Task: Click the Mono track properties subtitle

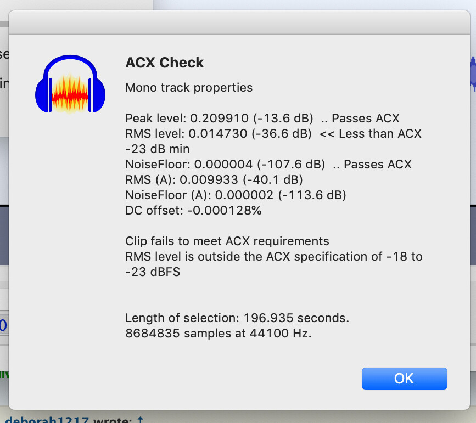Action: pos(188,88)
